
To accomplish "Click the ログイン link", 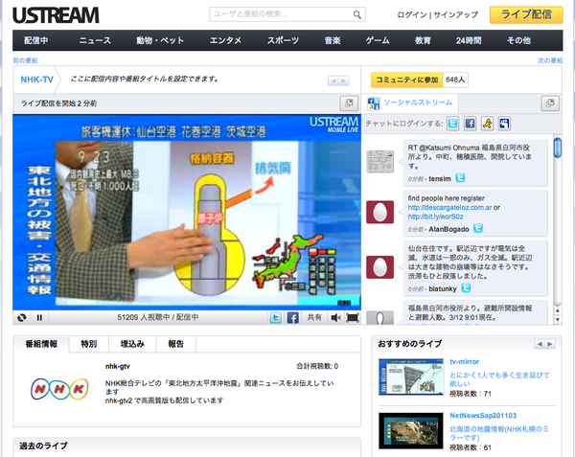I will click(x=412, y=15).
